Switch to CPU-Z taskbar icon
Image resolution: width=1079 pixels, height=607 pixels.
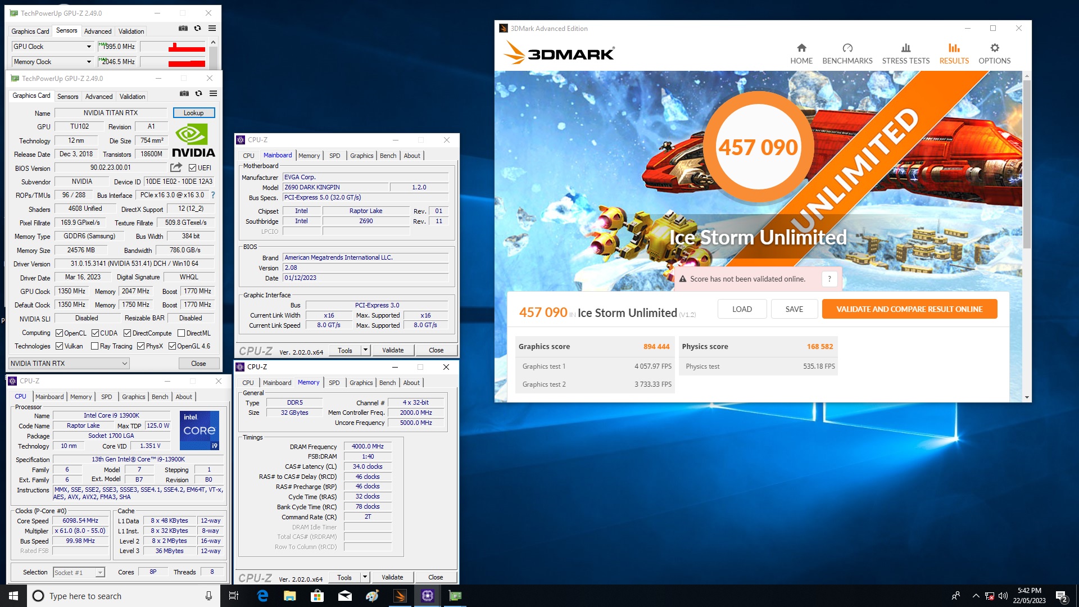point(428,596)
